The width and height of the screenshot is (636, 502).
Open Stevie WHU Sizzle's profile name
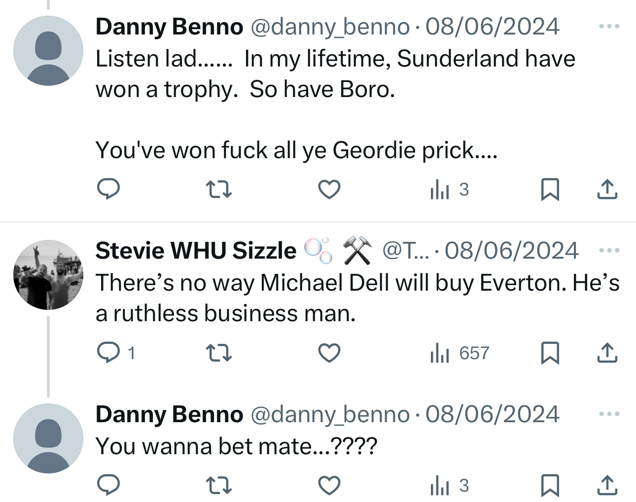pyautogui.click(x=196, y=251)
